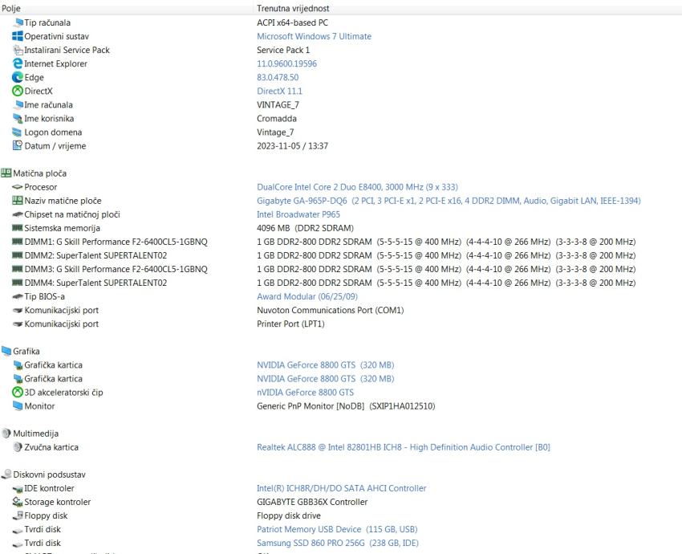Open the Edge version 83.0.478.50 link
Image resolution: width=682 pixels, height=554 pixels.
click(278, 77)
